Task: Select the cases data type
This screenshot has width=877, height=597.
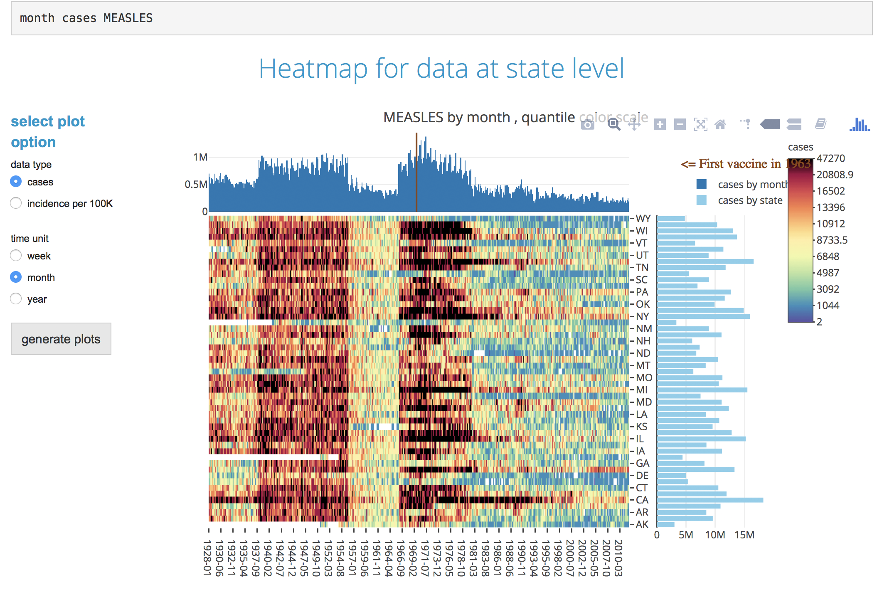Action: point(16,182)
